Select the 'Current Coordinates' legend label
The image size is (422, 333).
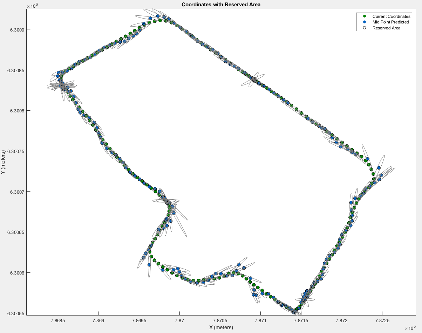391,16
